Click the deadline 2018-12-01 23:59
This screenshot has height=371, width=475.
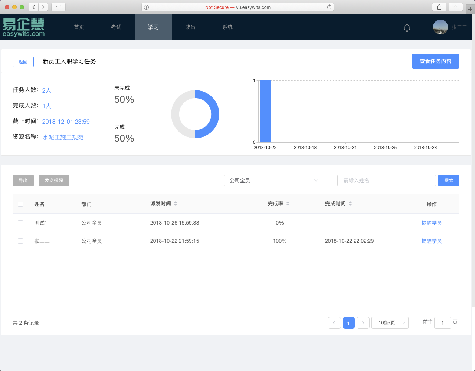tap(66, 122)
